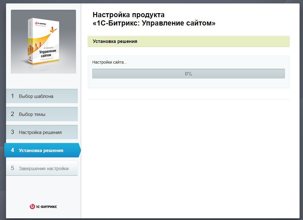The height and width of the screenshot is (220, 303).
Task: Click active step 4 Установка решения
Action: tap(42, 150)
